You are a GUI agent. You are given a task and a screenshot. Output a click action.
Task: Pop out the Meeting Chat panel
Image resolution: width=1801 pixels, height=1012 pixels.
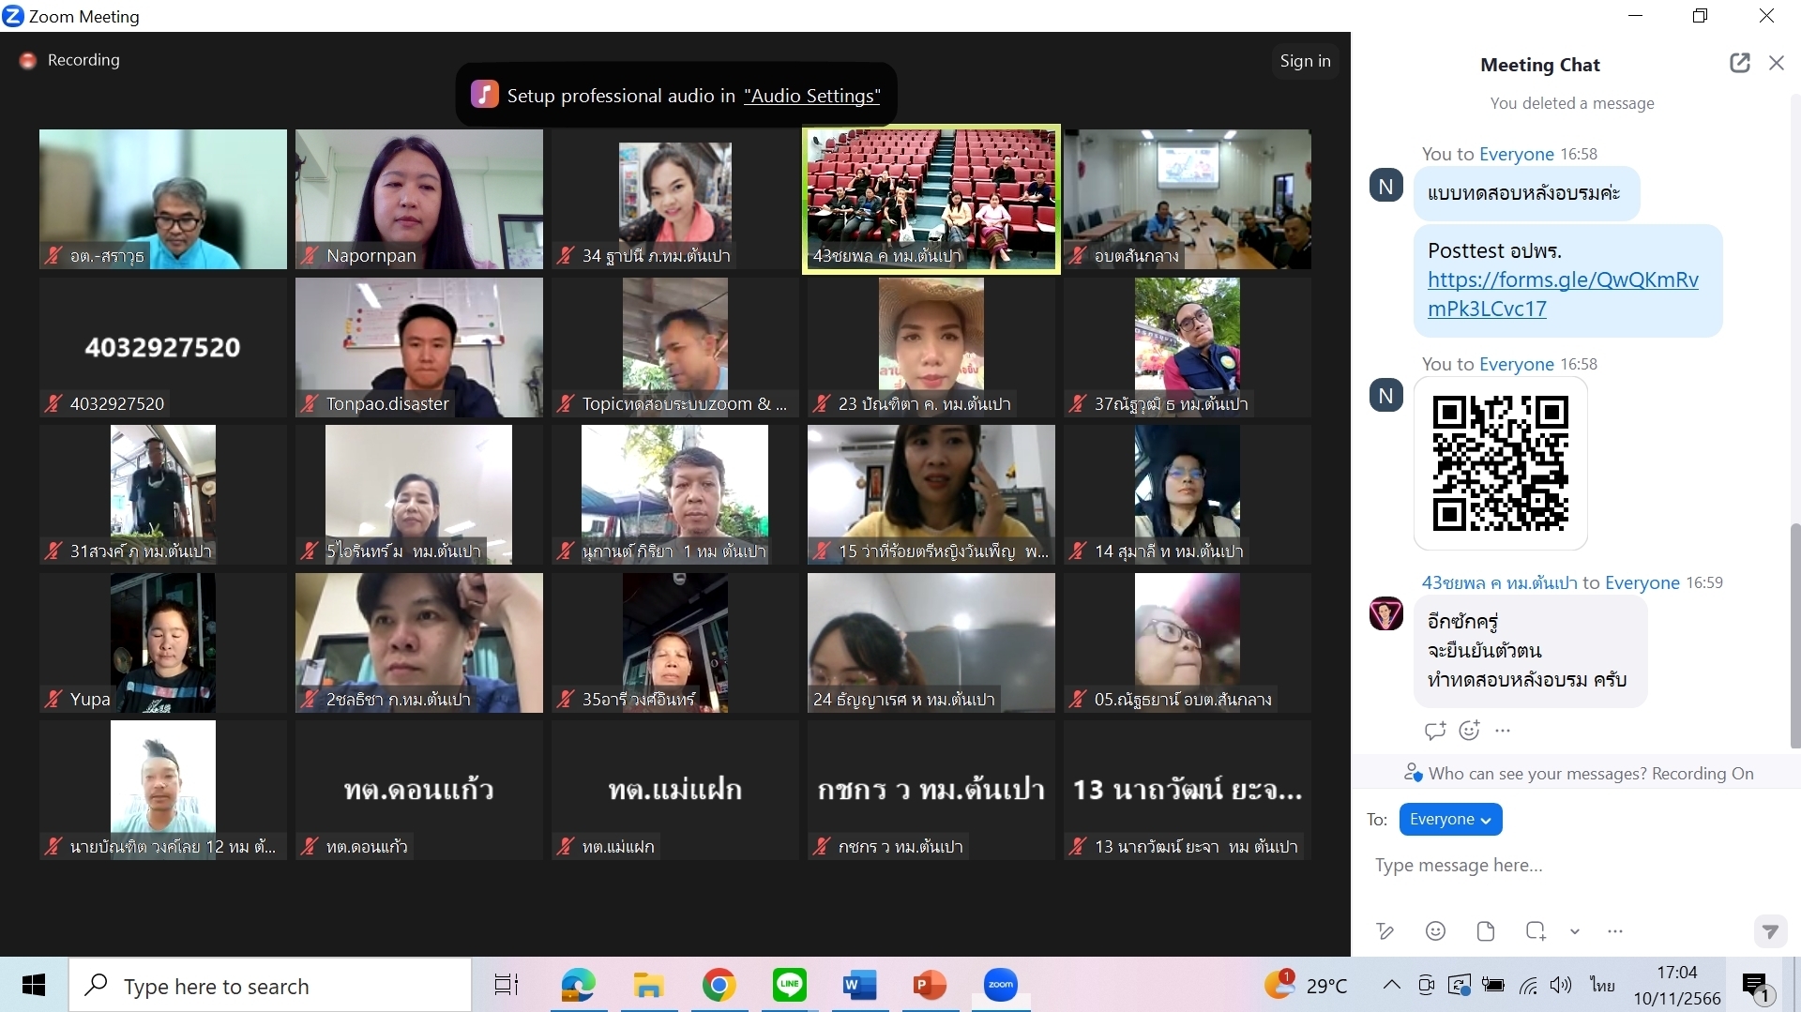[1739, 63]
